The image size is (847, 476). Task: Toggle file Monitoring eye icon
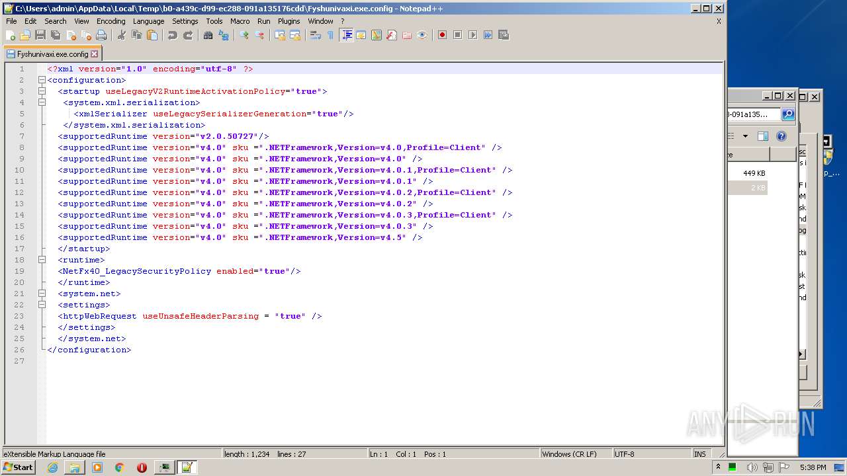pos(422,35)
